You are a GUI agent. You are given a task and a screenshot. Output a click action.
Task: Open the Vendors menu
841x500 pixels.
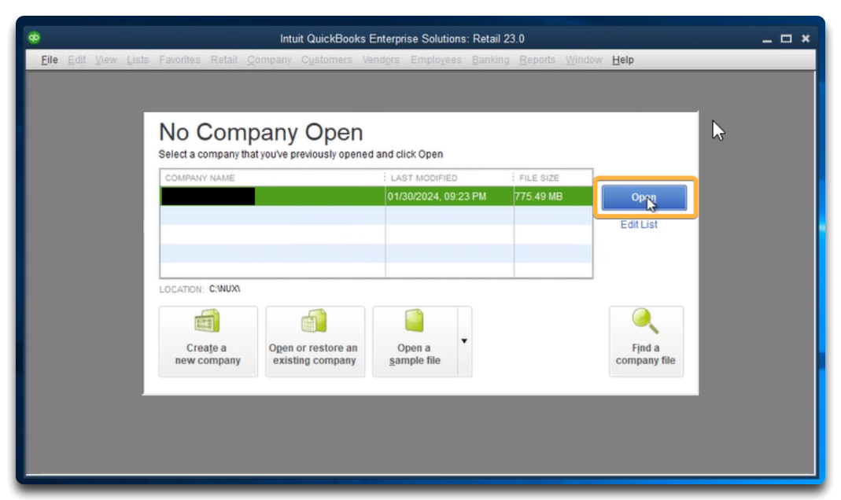(381, 60)
